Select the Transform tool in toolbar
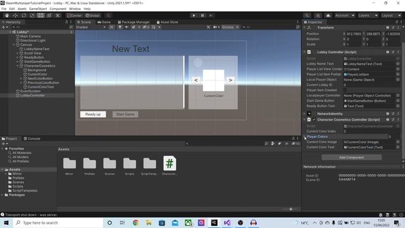This screenshot has height=228, width=405. [x=49, y=15]
